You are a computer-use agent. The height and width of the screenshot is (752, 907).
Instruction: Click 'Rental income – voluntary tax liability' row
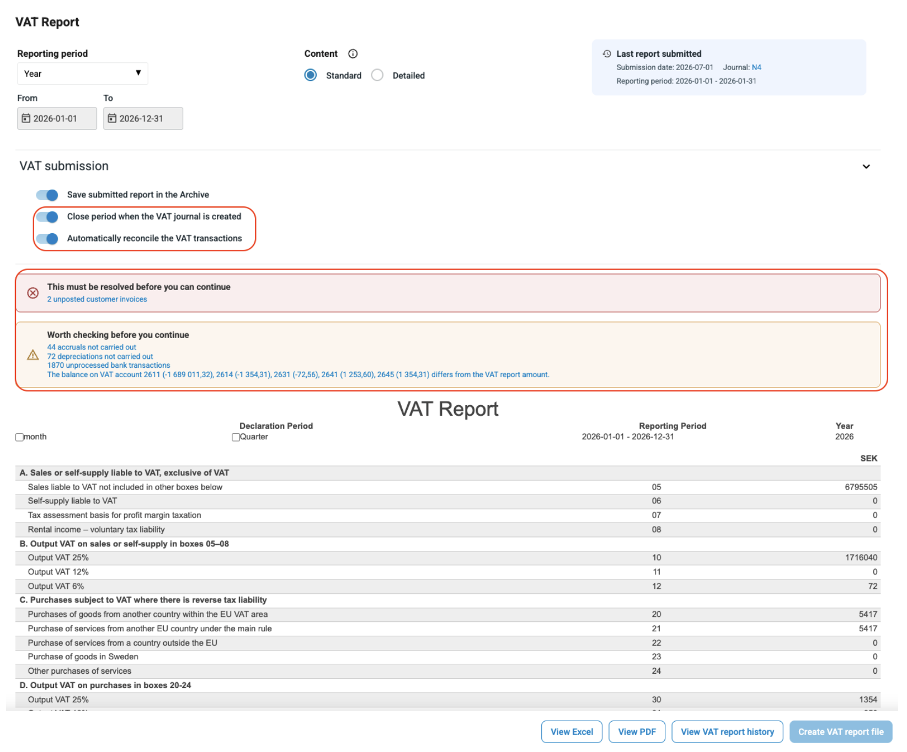pyautogui.click(x=96, y=530)
